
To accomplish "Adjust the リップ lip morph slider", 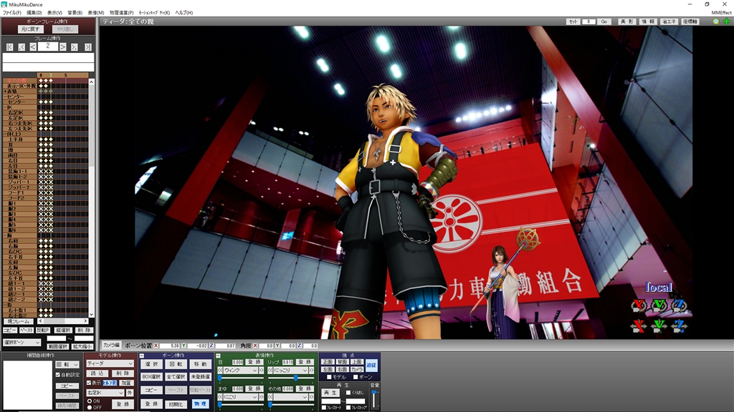I will pyautogui.click(x=296, y=378).
